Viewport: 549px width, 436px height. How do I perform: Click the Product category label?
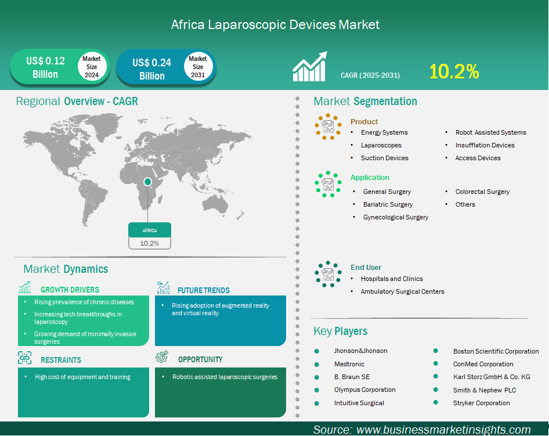coord(364,121)
